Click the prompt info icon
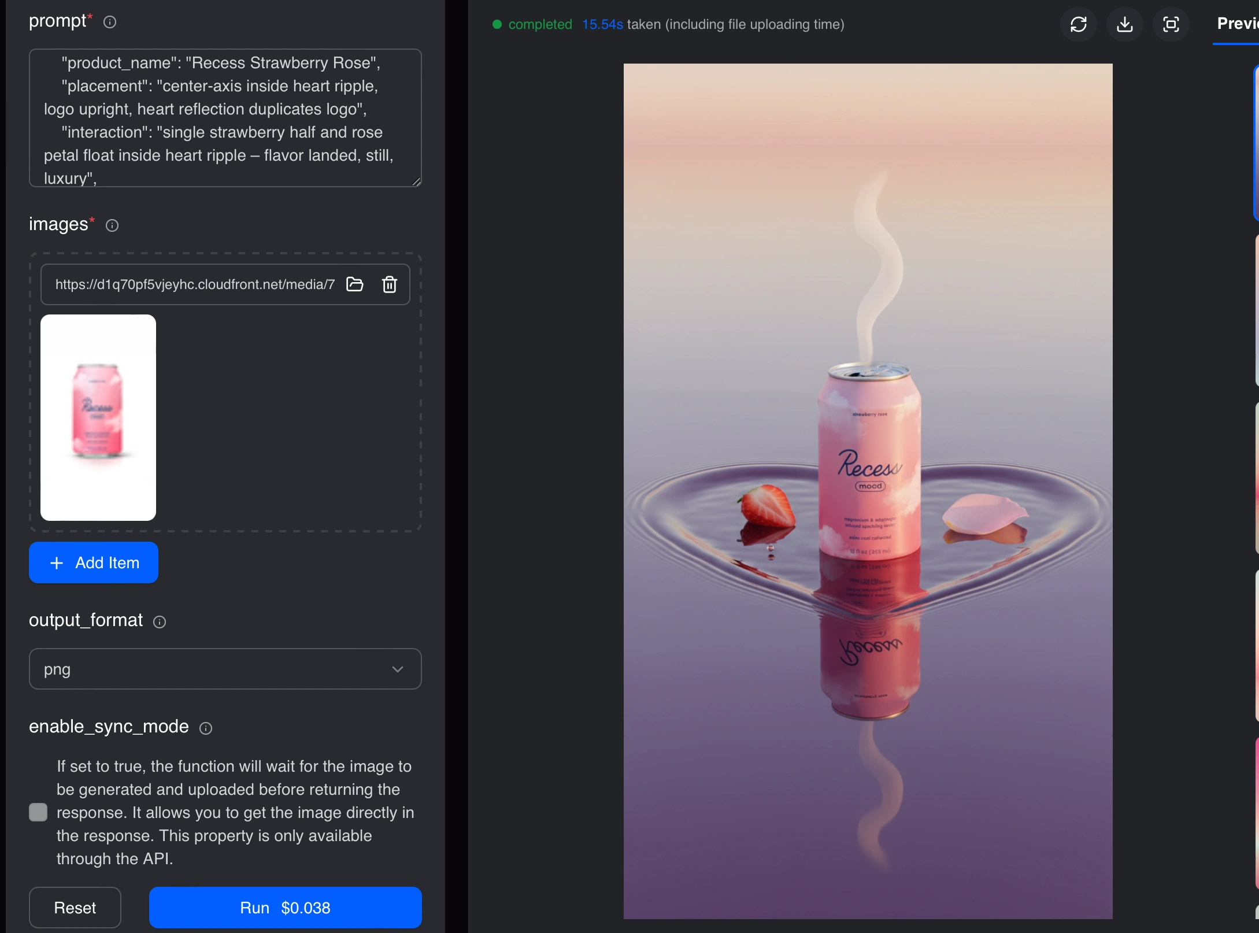 pos(110,22)
